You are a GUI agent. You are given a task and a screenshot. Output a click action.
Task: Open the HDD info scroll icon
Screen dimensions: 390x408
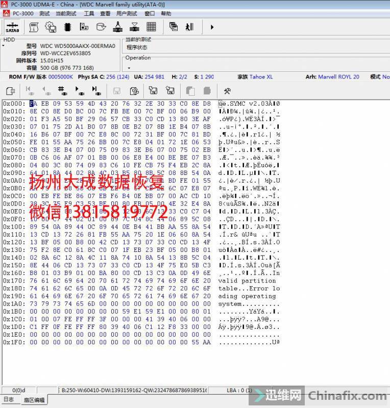(x=34, y=27)
